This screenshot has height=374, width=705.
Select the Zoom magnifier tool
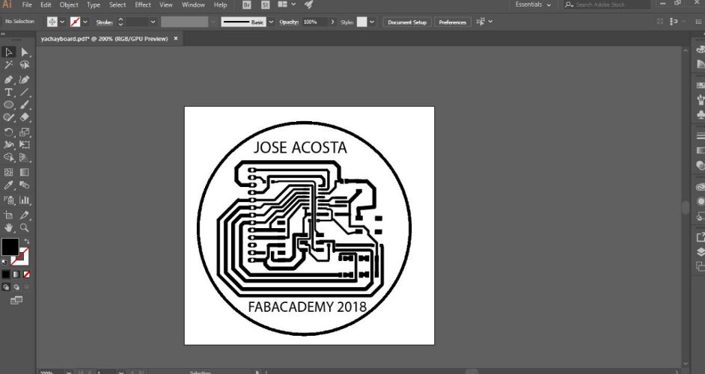(x=25, y=228)
